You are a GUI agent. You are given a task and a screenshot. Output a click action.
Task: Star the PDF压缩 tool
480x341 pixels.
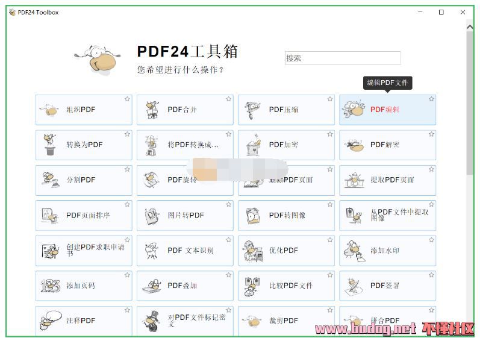click(x=330, y=99)
